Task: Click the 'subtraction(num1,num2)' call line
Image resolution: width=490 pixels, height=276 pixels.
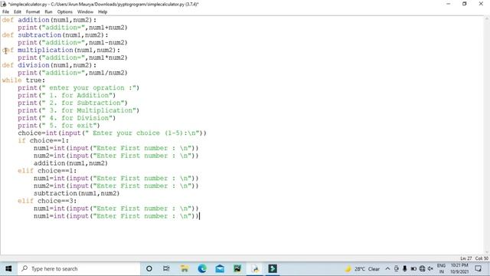Action: coord(77,193)
